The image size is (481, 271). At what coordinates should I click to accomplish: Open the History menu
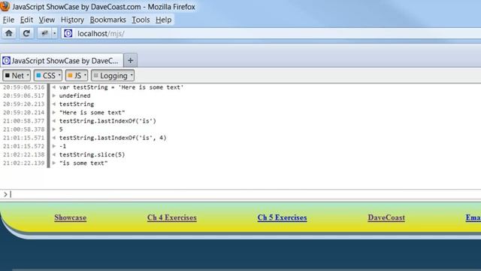click(72, 20)
